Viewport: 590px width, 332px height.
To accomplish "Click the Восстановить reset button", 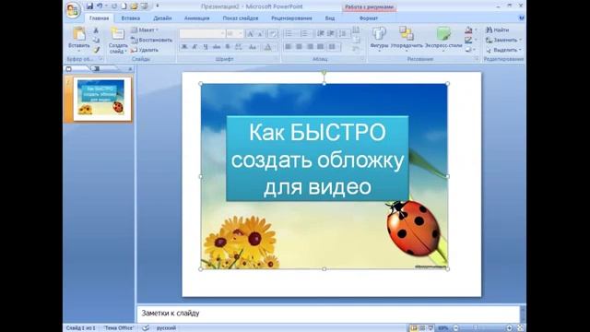I will (151, 40).
